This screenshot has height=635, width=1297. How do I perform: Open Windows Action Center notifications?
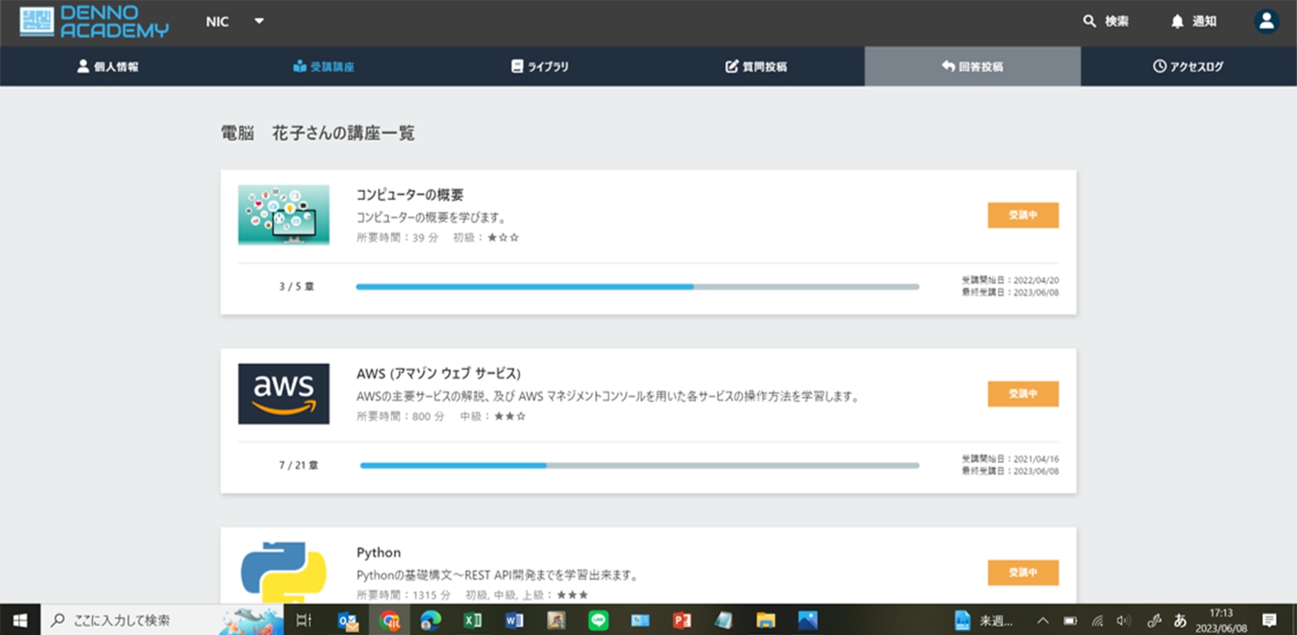[x=1270, y=620]
